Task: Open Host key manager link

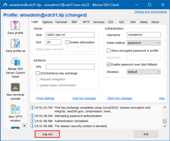Action: coord(84,98)
